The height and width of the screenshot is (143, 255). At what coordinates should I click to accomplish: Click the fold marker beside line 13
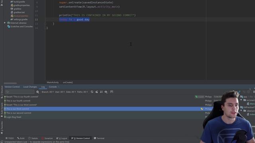point(45,24)
